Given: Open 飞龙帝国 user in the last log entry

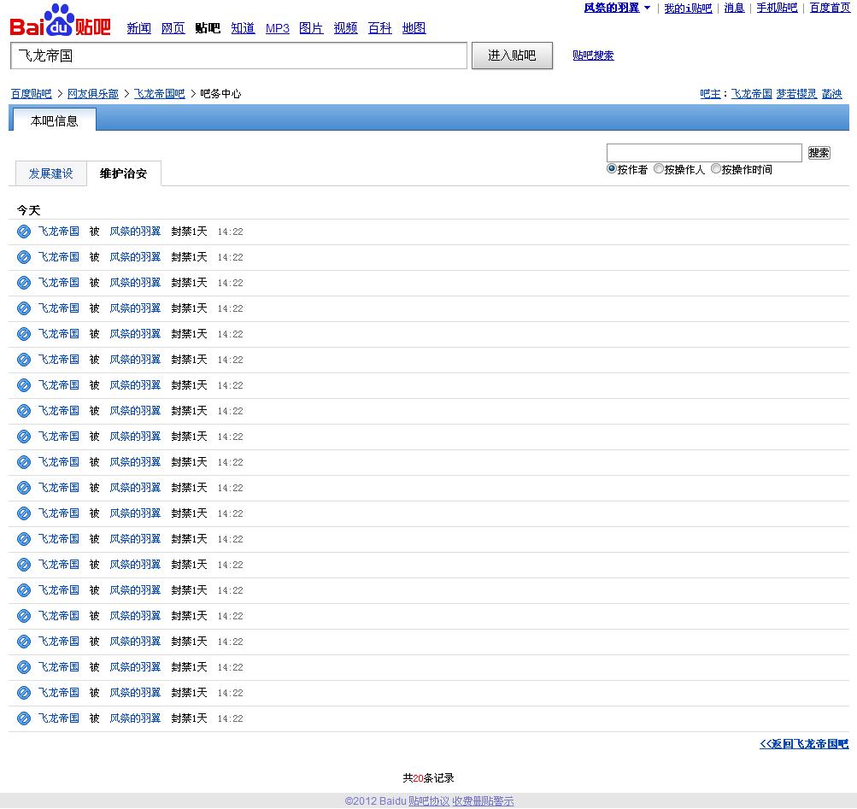Looking at the screenshot, I should pos(58,718).
